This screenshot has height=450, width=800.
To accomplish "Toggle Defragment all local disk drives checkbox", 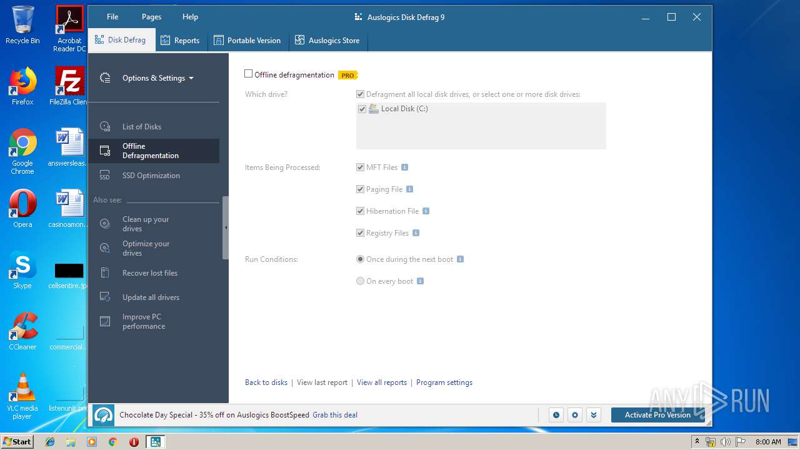I will (360, 94).
